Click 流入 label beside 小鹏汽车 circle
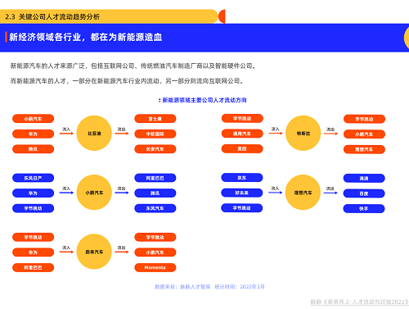The width and height of the screenshot is (409, 309). pos(66,189)
